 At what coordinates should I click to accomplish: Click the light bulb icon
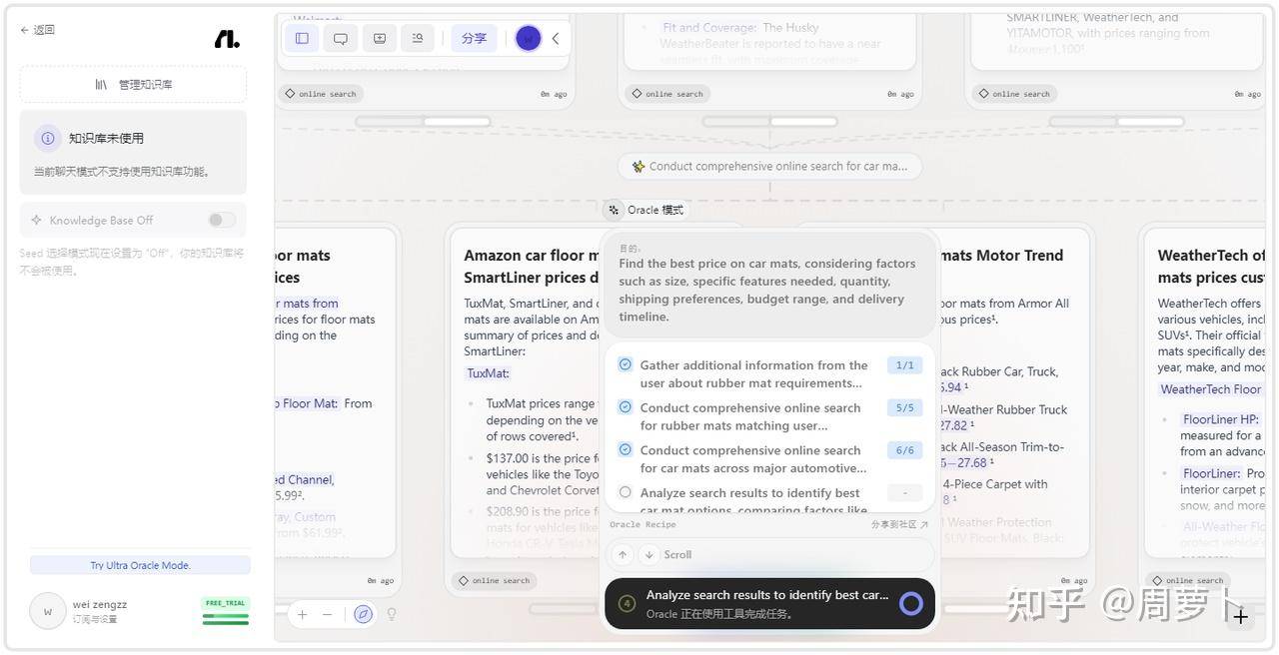392,614
